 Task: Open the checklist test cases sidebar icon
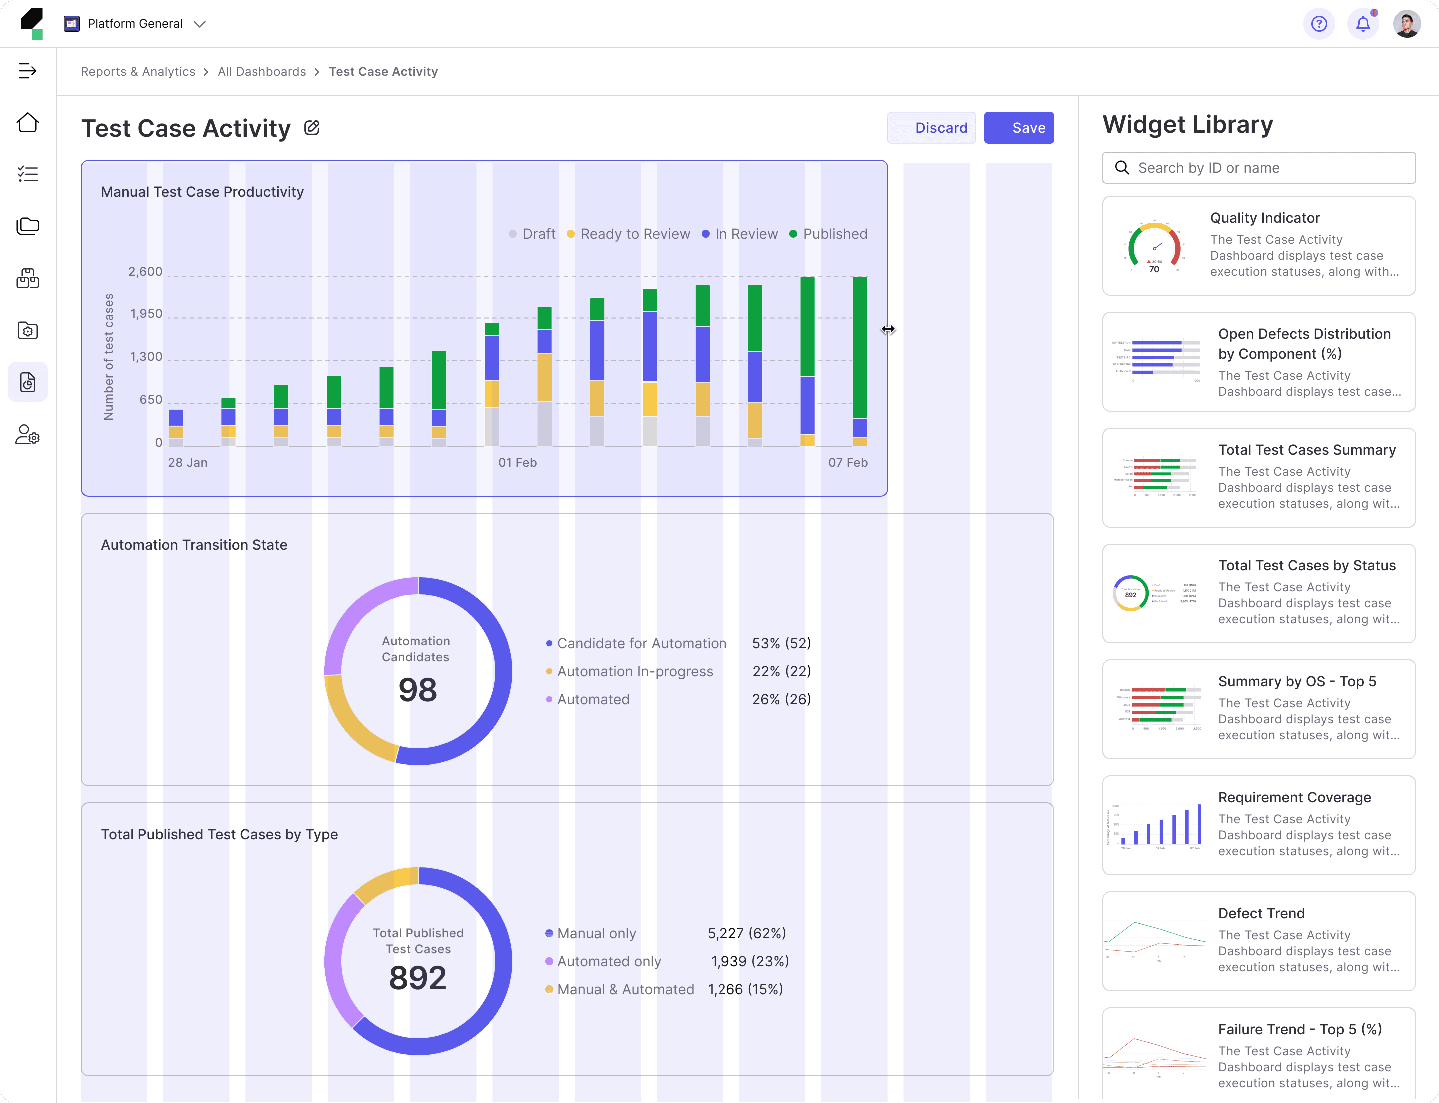coord(27,174)
